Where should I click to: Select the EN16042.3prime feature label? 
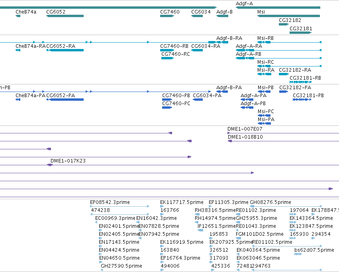point(156,218)
